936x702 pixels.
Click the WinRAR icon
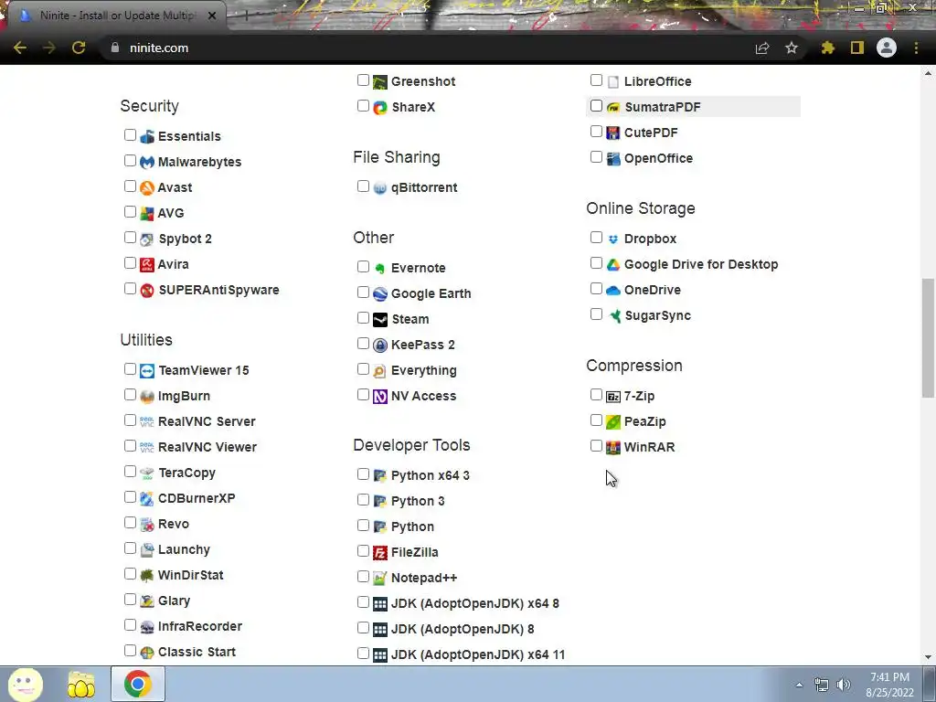(x=613, y=447)
